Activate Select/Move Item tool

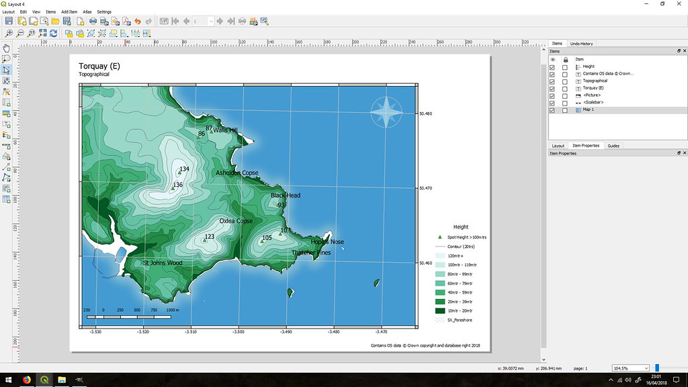[6, 70]
